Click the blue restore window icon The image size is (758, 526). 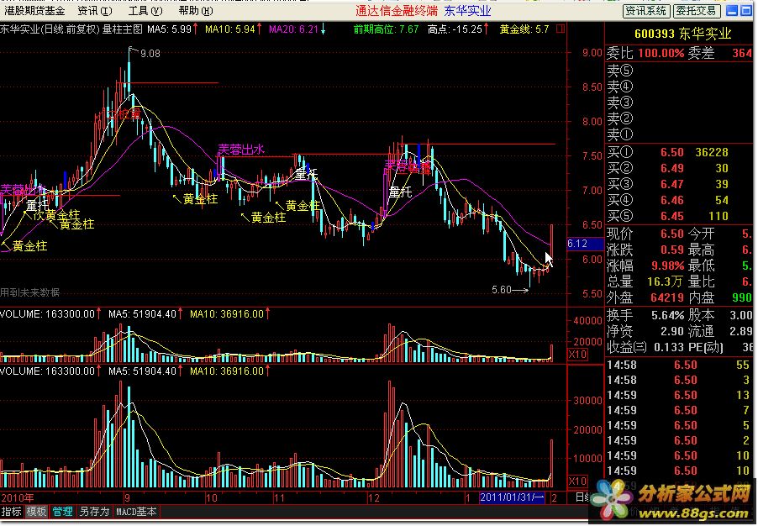pyautogui.click(x=746, y=11)
